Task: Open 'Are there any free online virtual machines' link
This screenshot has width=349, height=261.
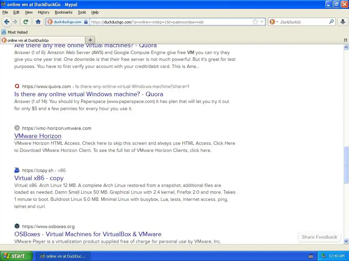Action: tap(86, 45)
